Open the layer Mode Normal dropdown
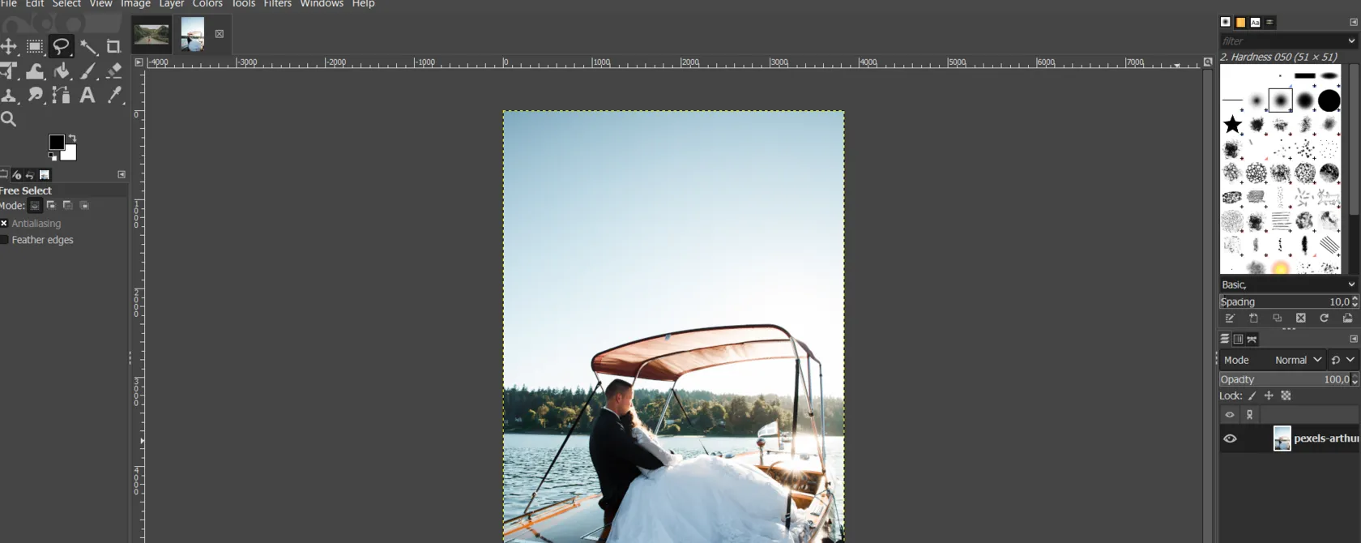 (x=1298, y=360)
